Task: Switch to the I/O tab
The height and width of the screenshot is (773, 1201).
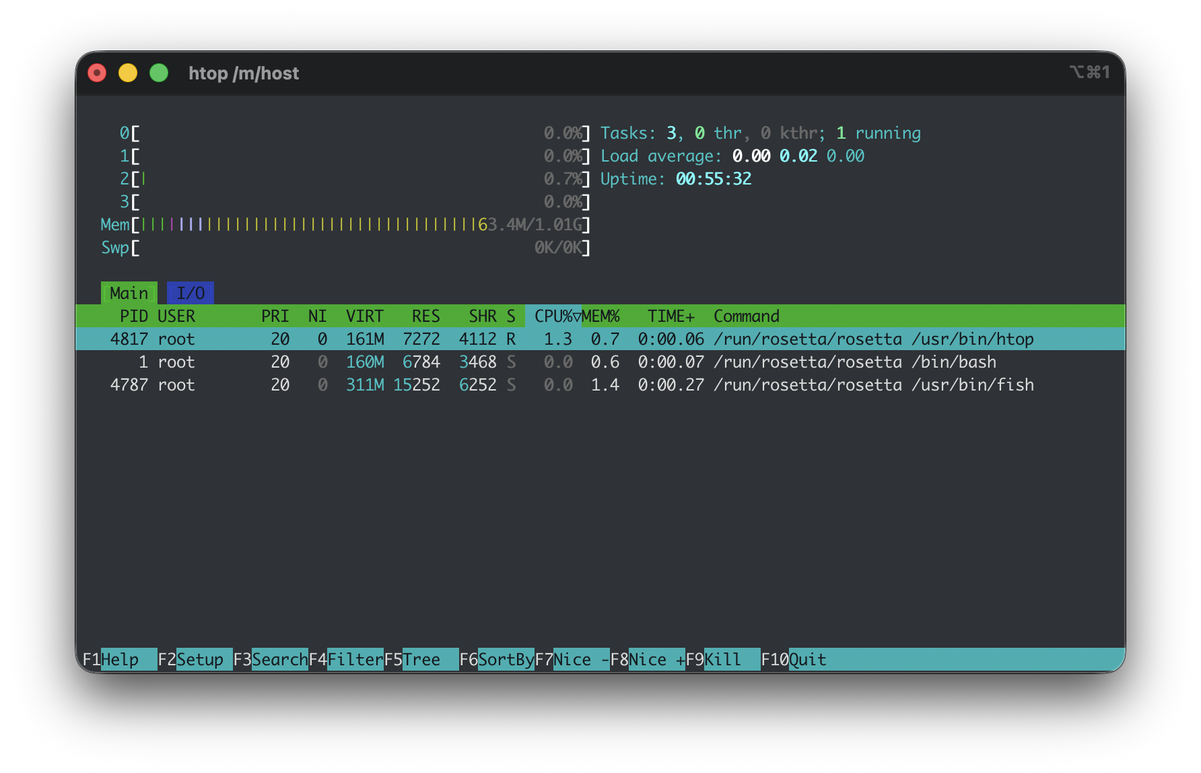Action: click(192, 292)
